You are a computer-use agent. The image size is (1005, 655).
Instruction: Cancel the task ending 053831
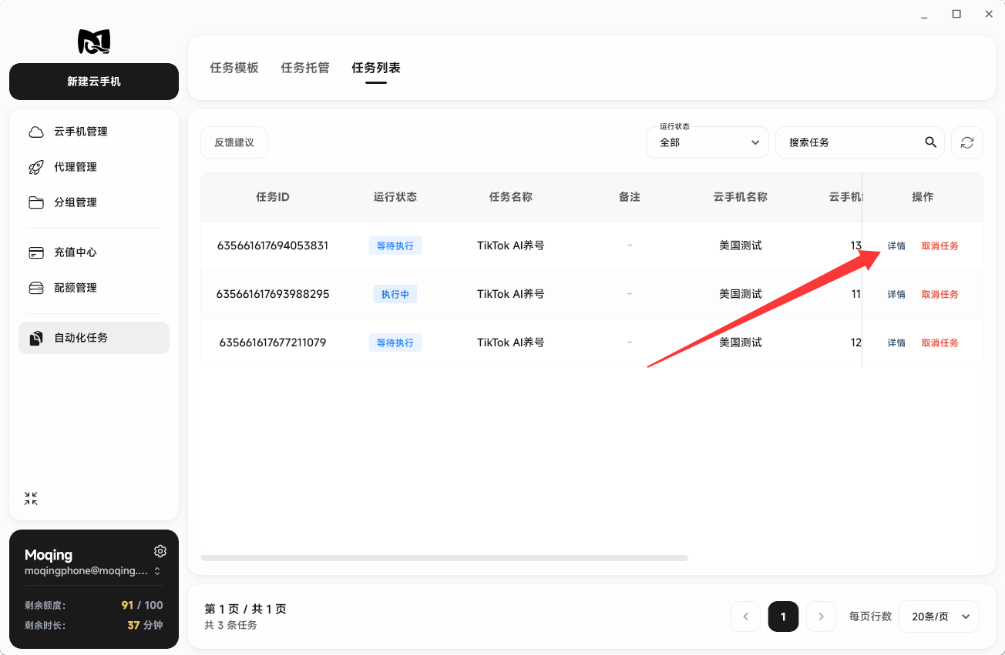click(x=940, y=246)
